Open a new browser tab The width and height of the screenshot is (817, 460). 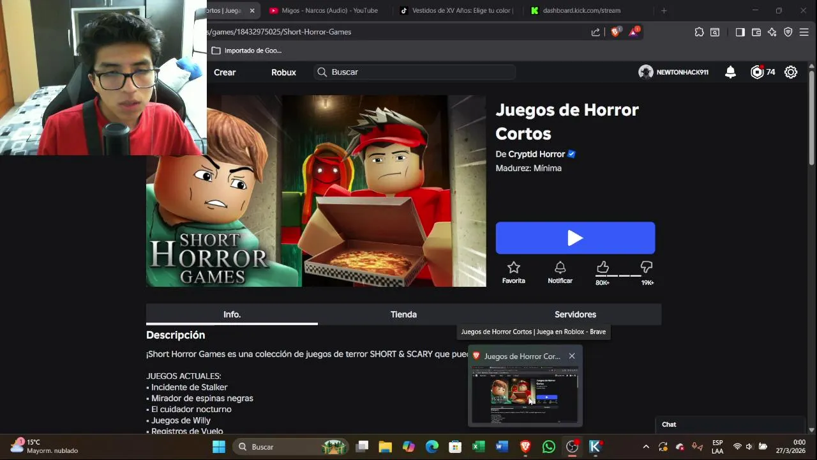664,10
